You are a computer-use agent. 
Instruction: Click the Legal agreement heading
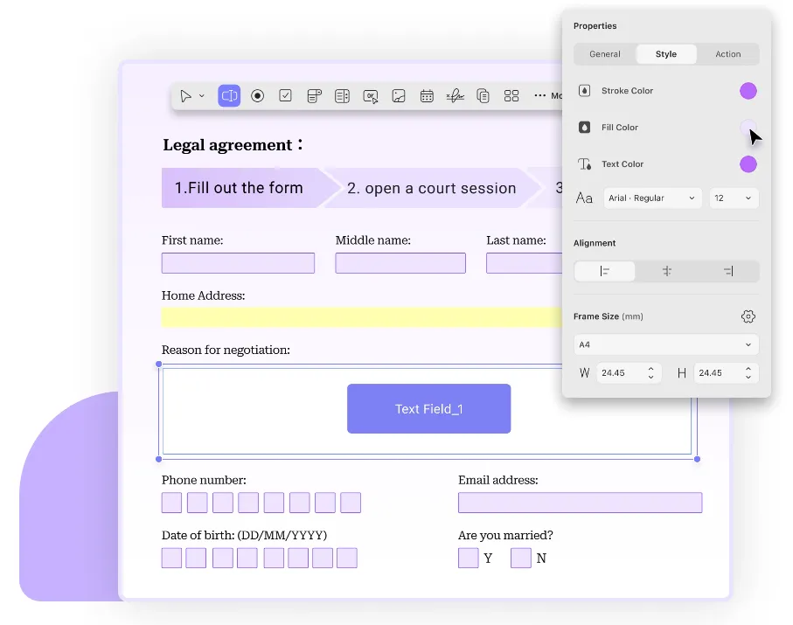click(233, 145)
